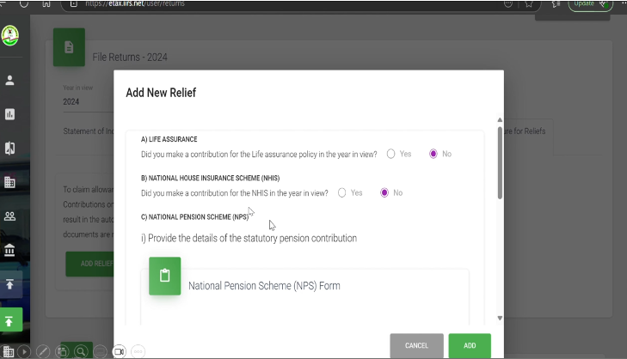Select Yes for Life assurance contribution
This screenshot has height=359, width=627.
390,154
